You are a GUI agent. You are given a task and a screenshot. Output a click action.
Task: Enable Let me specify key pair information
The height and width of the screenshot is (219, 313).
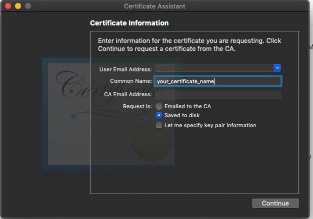(x=159, y=125)
